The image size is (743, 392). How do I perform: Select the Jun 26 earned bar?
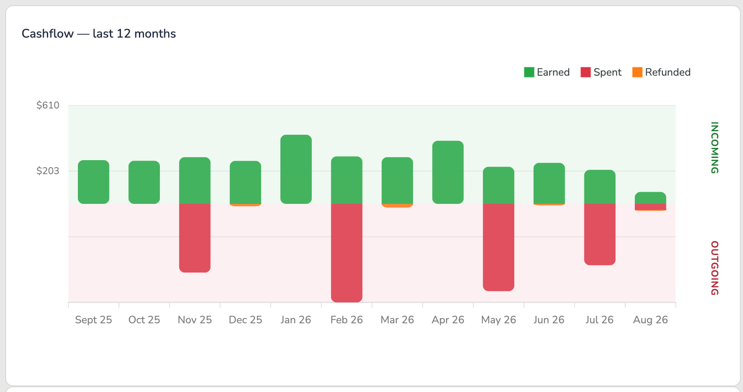tap(549, 183)
